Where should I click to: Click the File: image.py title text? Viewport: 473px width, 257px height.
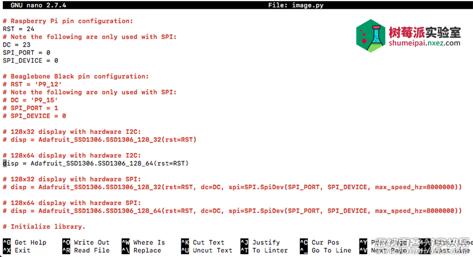point(295,5)
